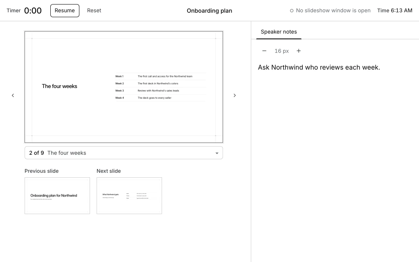419x262 pixels.
Task: Click the 'Week 3' row on the slide
Action: click(160, 90)
